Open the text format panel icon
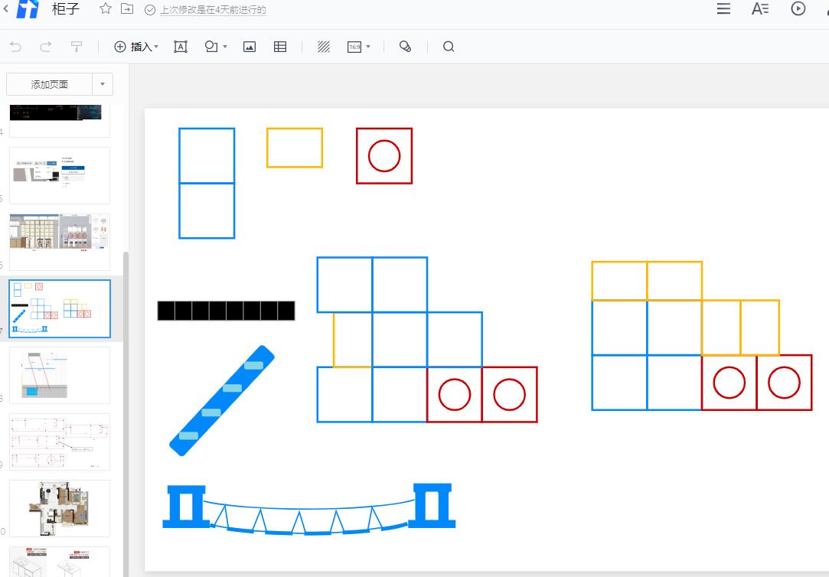The image size is (829, 577). pyautogui.click(x=759, y=9)
